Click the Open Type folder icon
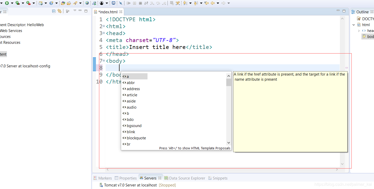374x189 pixels. (x=63, y=3)
